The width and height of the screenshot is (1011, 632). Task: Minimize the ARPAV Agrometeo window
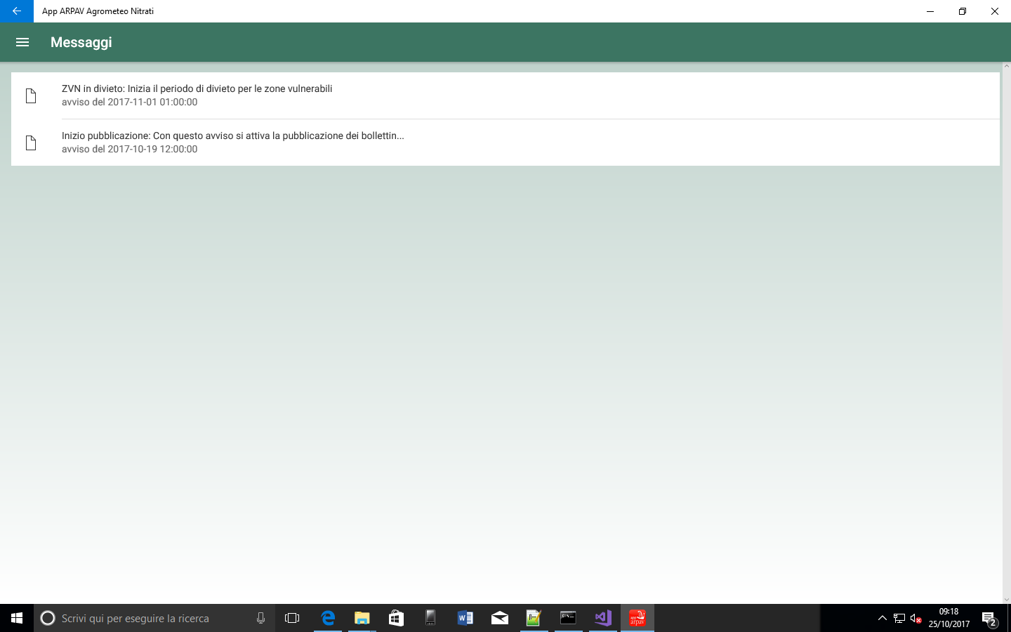click(930, 11)
